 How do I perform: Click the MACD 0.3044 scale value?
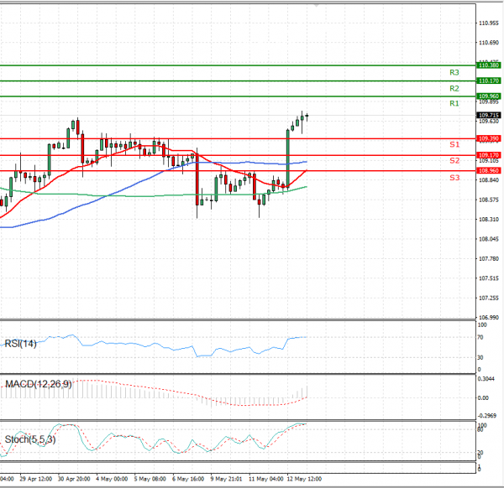[486, 379]
